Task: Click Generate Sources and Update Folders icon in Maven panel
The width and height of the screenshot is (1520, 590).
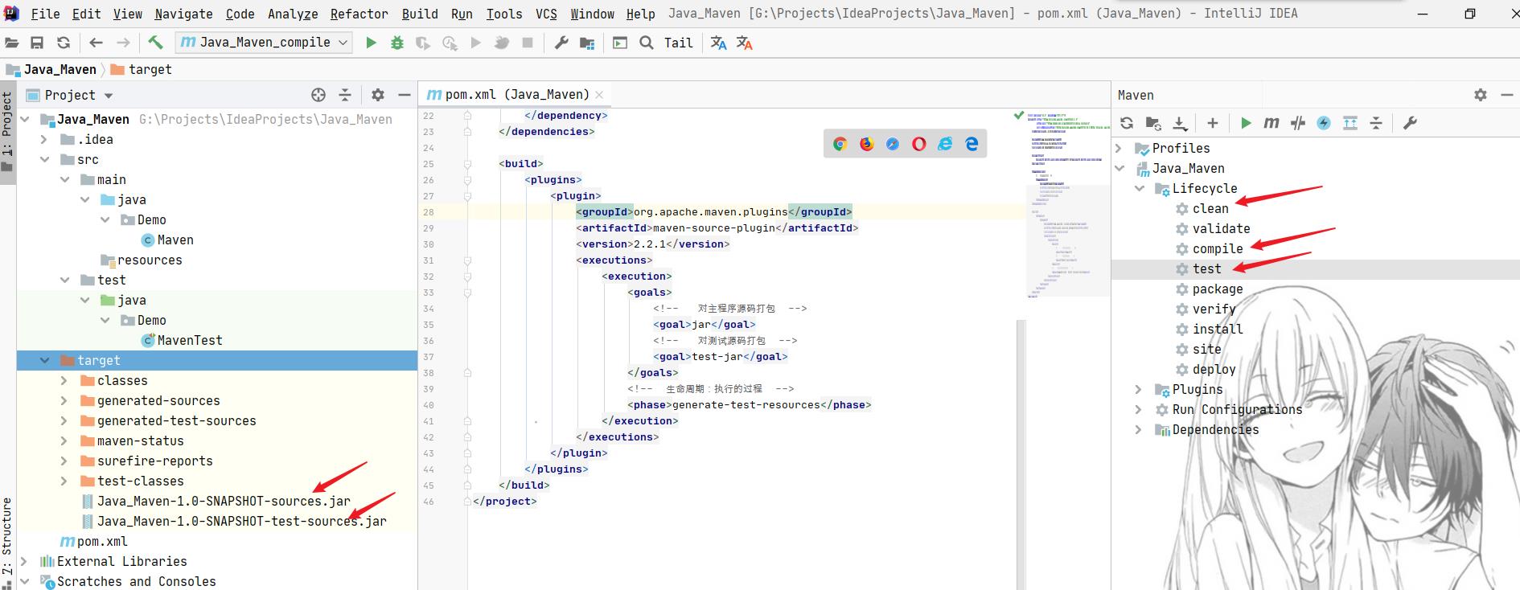Action: pyautogui.click(x=1153, y=123)
